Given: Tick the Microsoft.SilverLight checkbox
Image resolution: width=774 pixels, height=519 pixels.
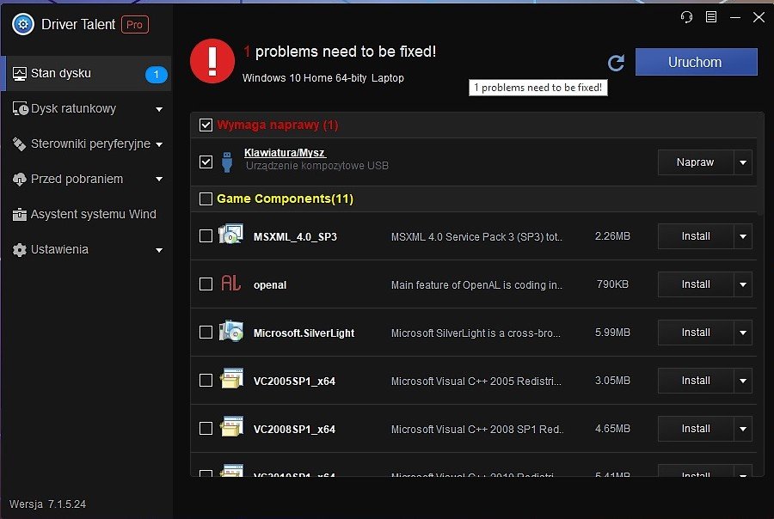Looking at the screenshot, I should click(206, 332).
